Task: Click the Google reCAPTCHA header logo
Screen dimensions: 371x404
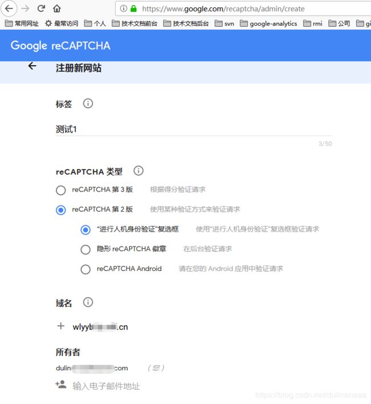Action: click(61, 46)
